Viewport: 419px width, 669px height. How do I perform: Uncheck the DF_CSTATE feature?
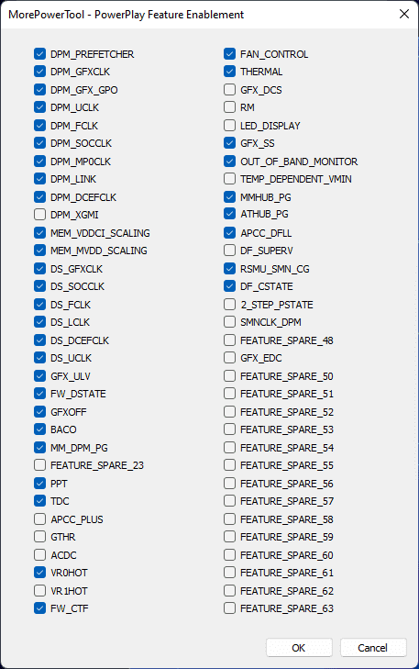(x=229, y=285)
